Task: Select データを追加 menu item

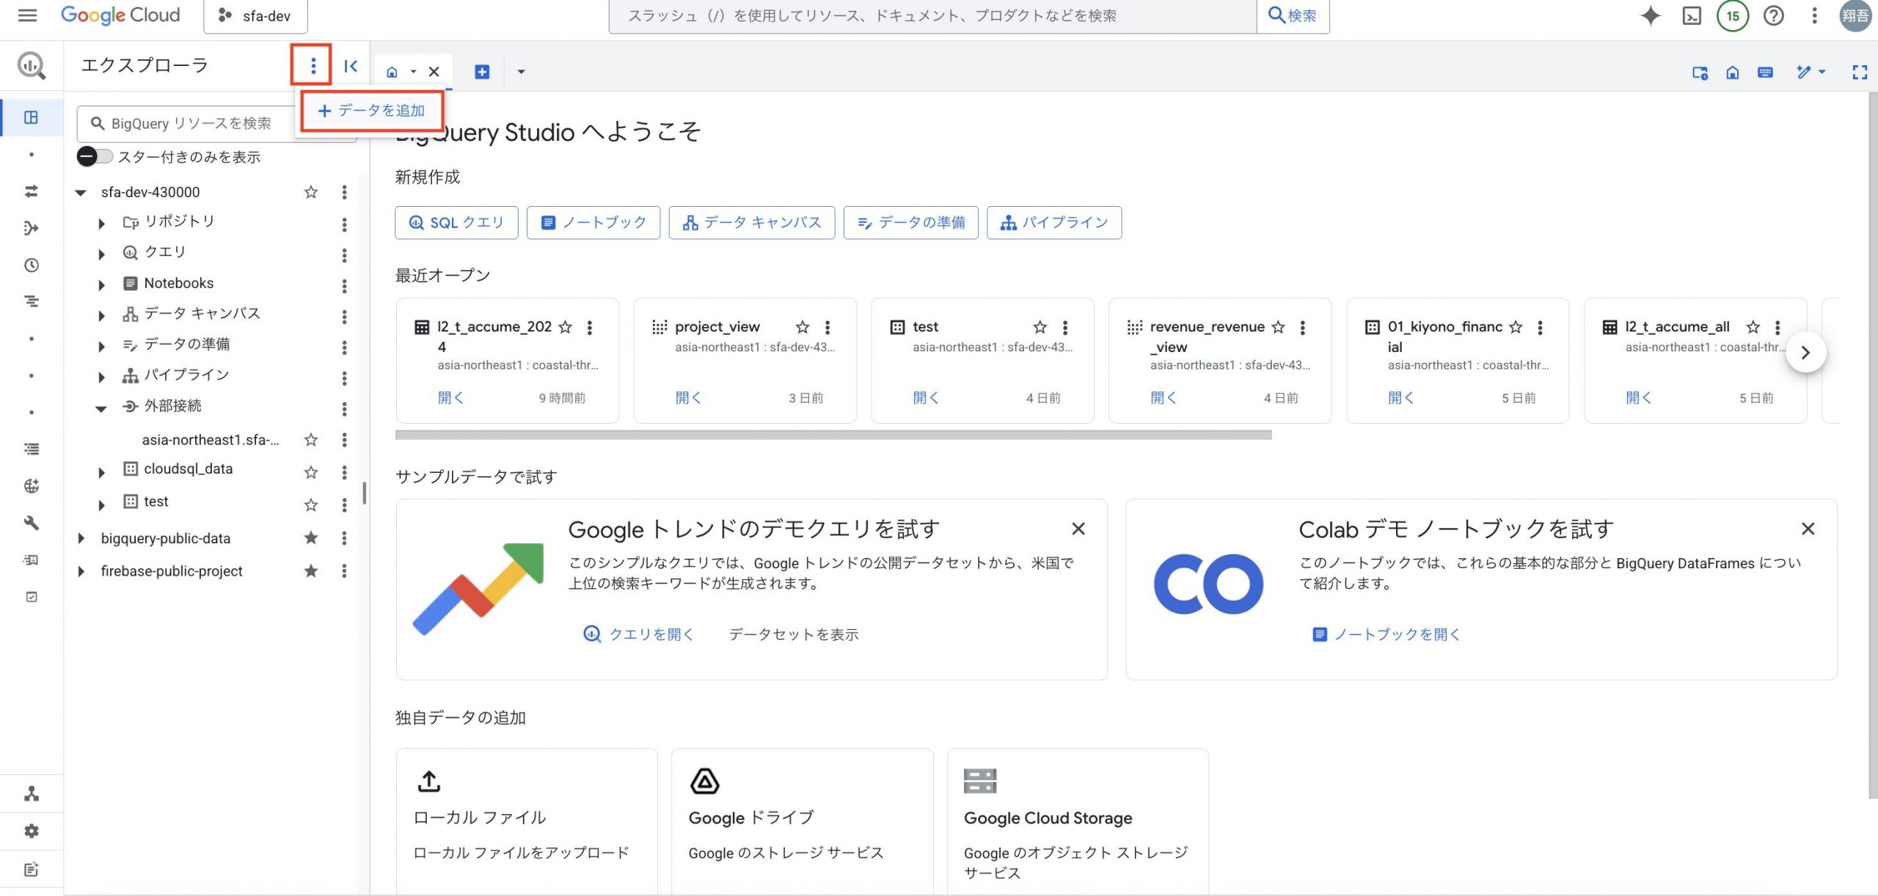Action: click(371, 111)
